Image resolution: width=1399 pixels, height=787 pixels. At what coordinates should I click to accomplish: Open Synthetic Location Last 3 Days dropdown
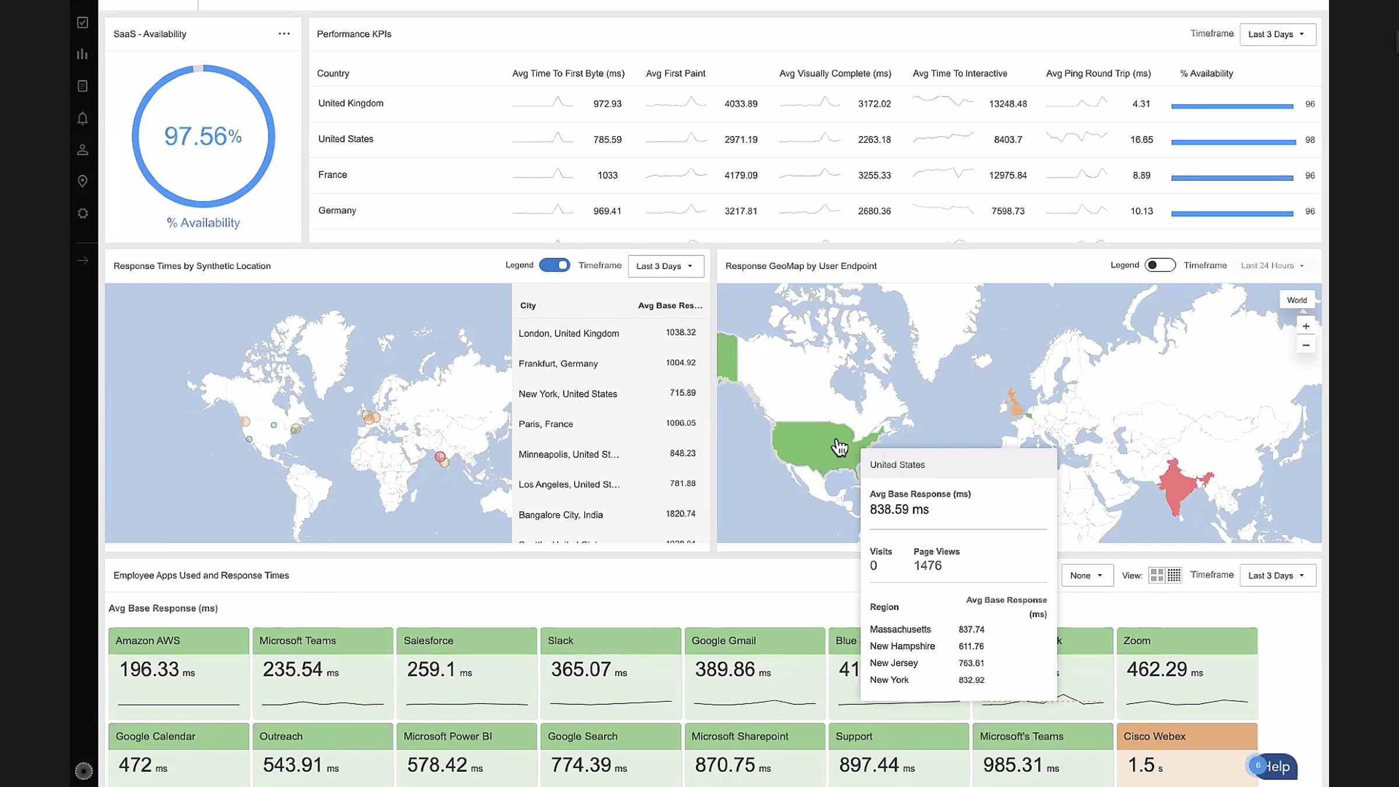tap(666, 266)
